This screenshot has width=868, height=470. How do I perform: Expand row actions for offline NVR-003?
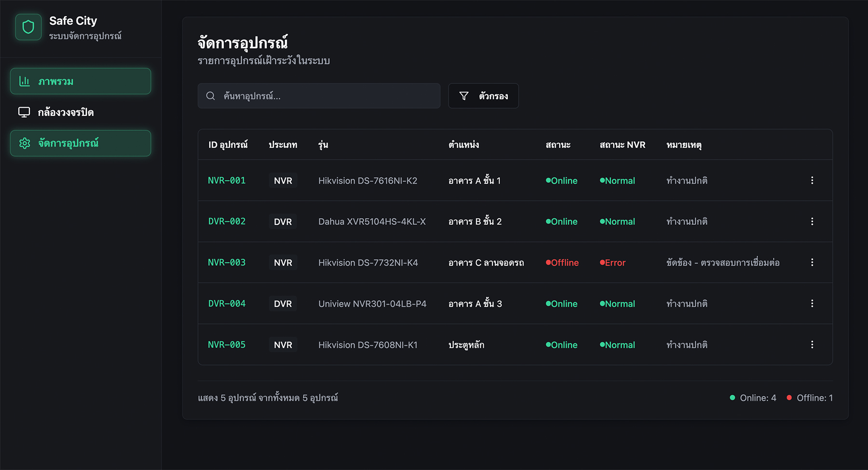pos(812,263)
